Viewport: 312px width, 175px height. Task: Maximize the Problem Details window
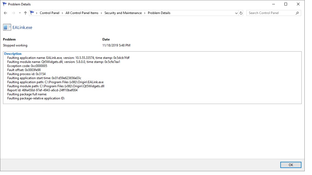coord(286,4)
